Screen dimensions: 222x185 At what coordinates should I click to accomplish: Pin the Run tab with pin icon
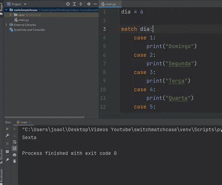point(7,160)
